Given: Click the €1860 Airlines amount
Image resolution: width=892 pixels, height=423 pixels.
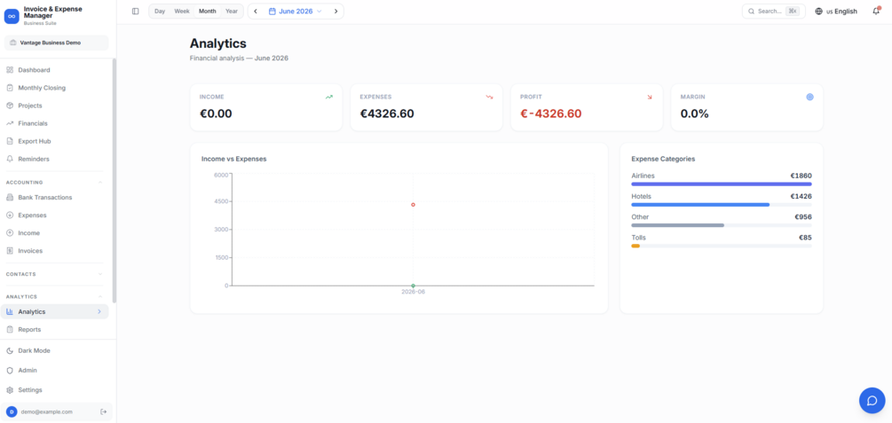Looking at the screenshot, I should 801,176.
